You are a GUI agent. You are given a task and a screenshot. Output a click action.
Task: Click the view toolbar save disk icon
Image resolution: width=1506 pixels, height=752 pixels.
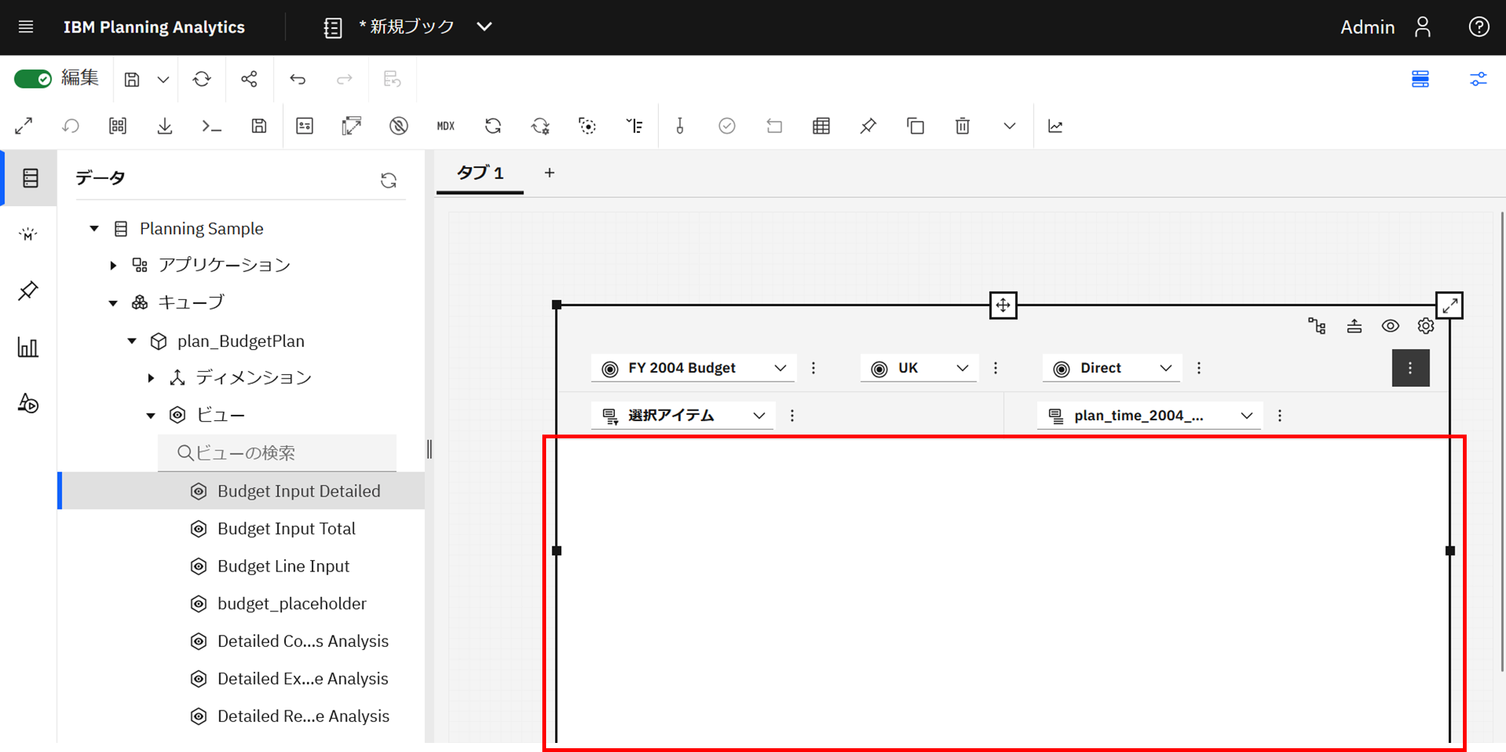click(x=259, y=126)
